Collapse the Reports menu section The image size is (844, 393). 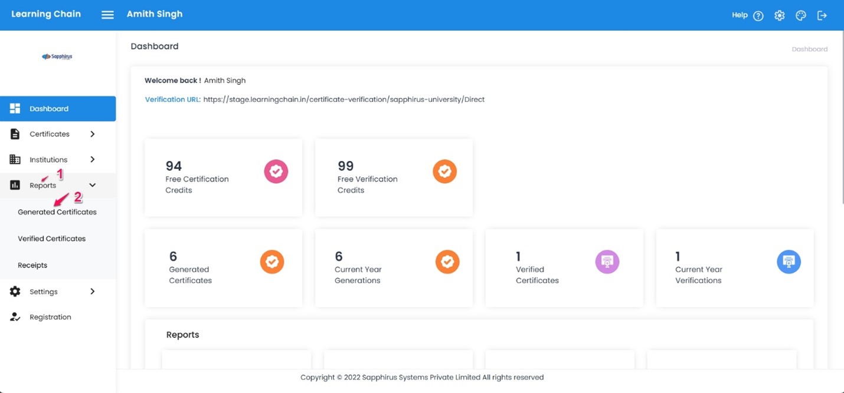[92, 186]
